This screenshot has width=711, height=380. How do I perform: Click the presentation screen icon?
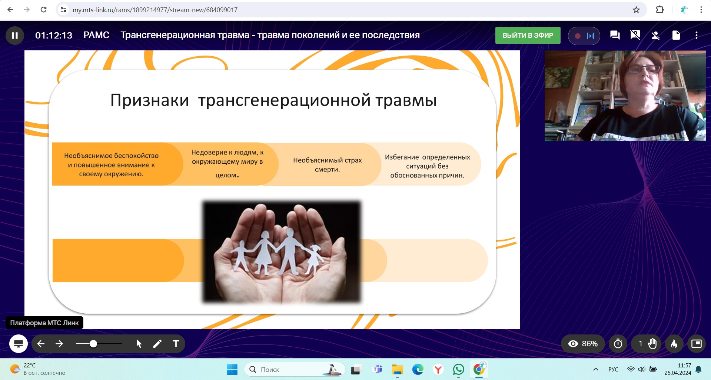coord(18,344)
